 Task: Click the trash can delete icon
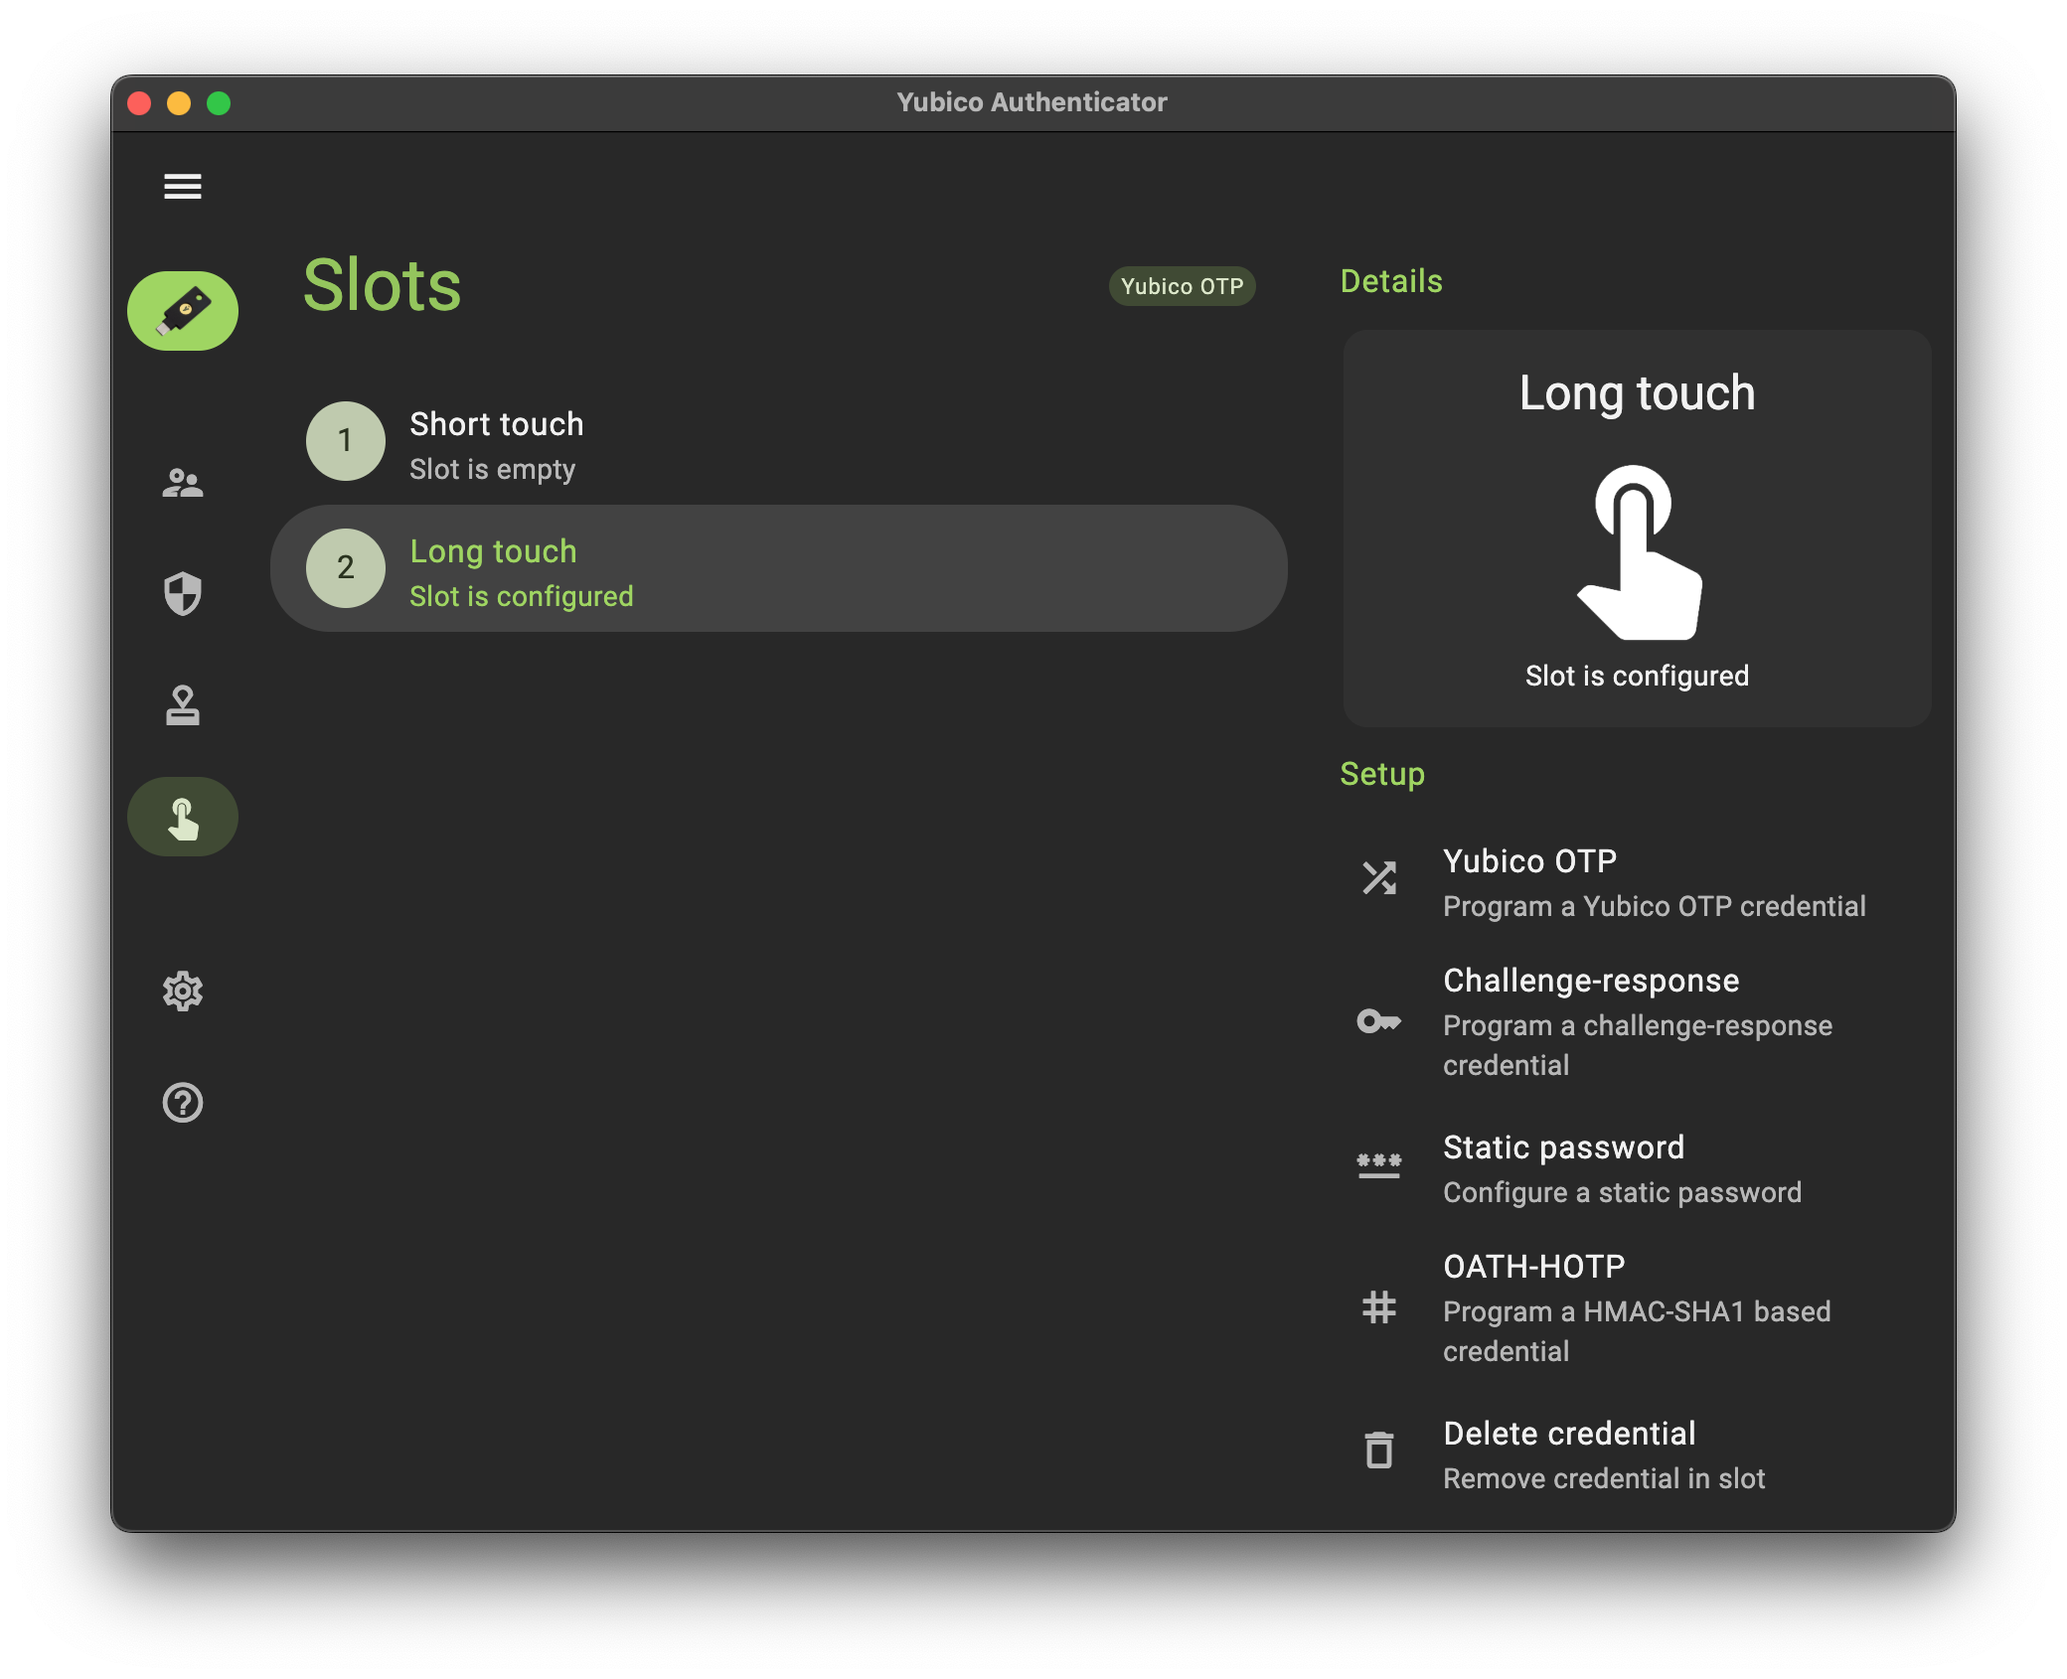click(x=1379, y=1450)
